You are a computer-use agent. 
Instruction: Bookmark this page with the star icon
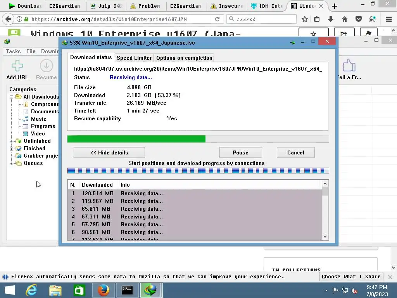coord(305,19)
